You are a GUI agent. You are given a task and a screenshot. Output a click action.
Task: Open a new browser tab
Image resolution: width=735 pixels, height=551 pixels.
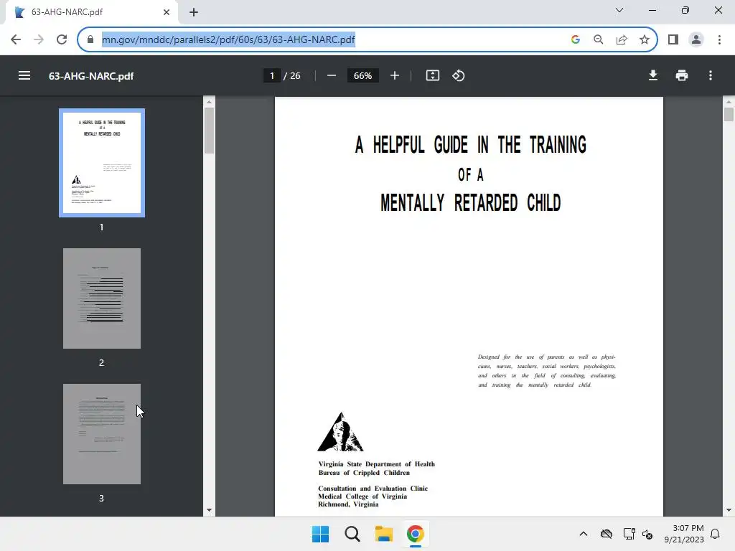coord(194,12)
